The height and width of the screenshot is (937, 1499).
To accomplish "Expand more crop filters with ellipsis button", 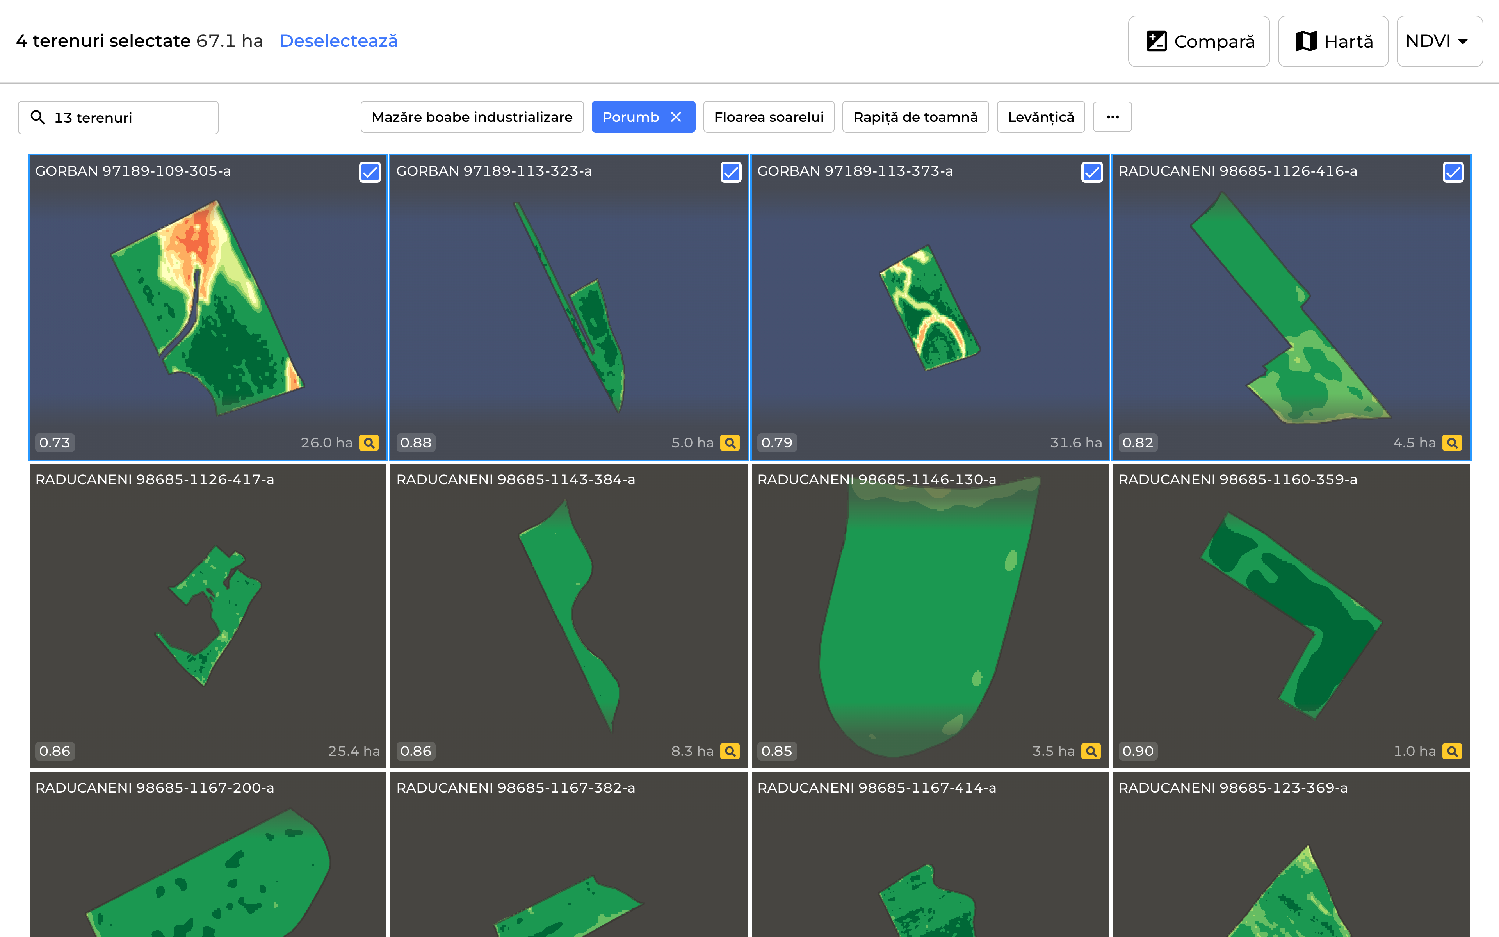I will tap(1112, 117).
